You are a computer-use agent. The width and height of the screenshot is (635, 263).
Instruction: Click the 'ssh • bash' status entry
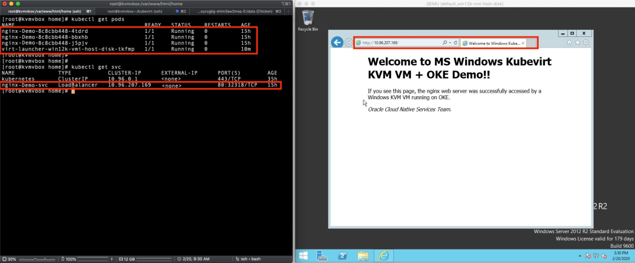click(248, 258)
